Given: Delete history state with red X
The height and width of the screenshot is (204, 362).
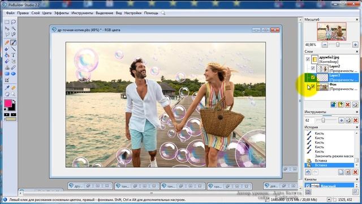Looking at the screenshot, I should (355, 172).
